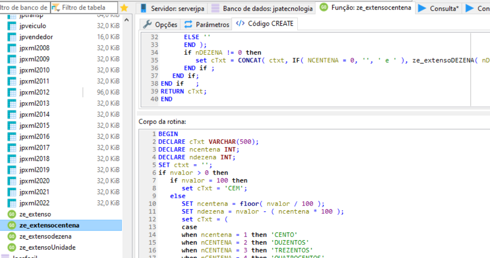Click the server icon on serverjpa tab
The height and width of the screenshot is (258, 490).
(x=144, y=8)
